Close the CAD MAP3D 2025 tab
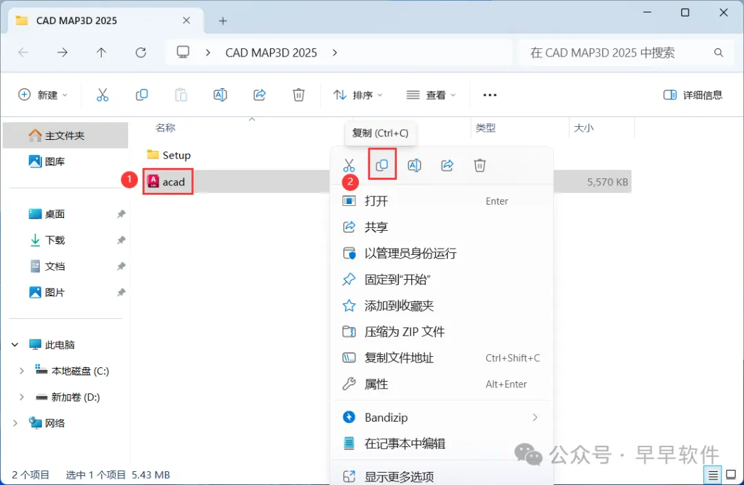 (x=187, y=21)
